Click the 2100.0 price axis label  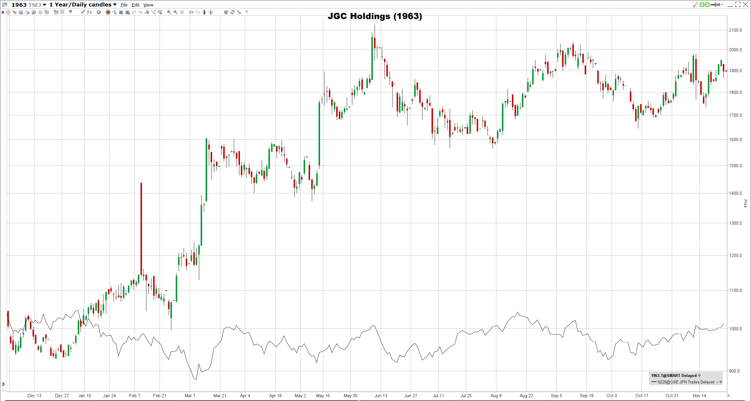735,30
